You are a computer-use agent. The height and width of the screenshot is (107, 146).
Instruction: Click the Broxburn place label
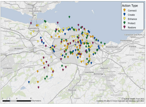[19, 49]
